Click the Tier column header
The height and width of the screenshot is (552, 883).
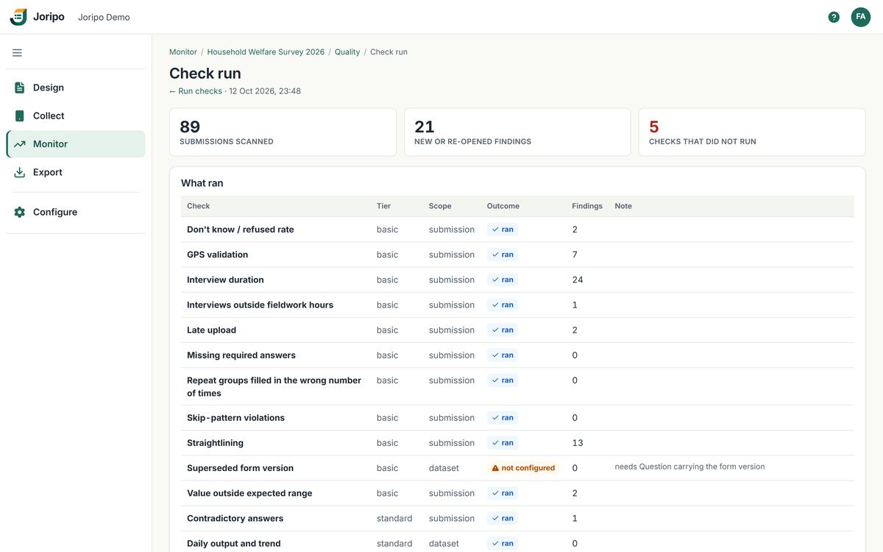pos(384,206)
